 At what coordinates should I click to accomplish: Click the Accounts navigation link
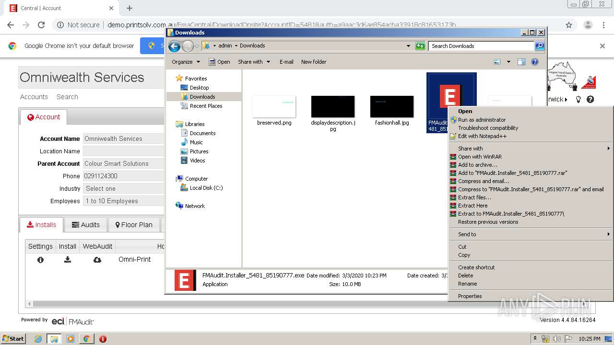point(34,97)
